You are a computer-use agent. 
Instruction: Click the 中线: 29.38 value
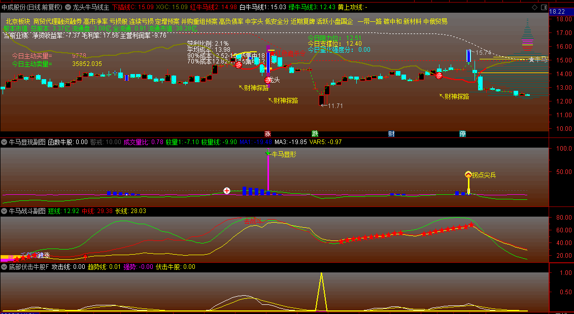(x=97, y=211)
